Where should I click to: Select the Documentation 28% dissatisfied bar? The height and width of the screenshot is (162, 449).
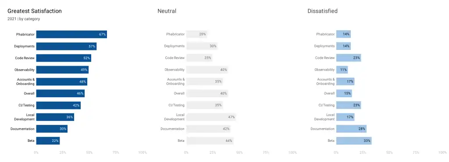click(351, 129)
